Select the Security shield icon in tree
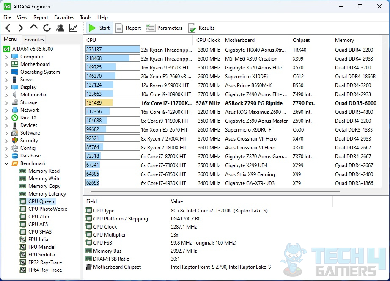390x281 pixels. [15, 140]
